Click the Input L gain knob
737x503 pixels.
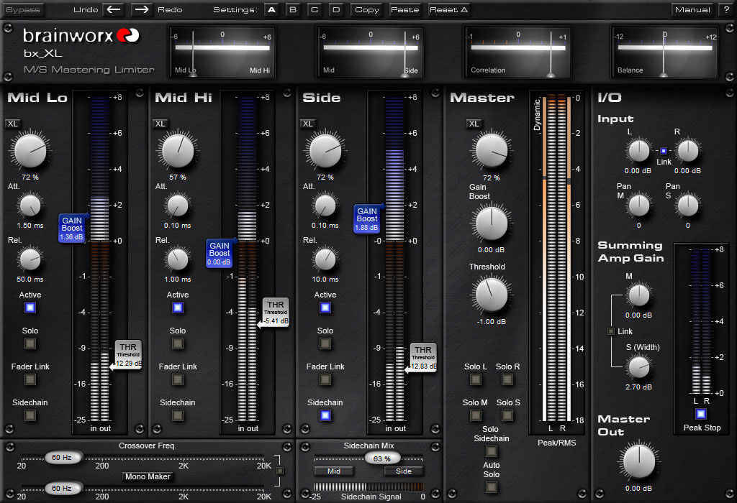(639, 151)
